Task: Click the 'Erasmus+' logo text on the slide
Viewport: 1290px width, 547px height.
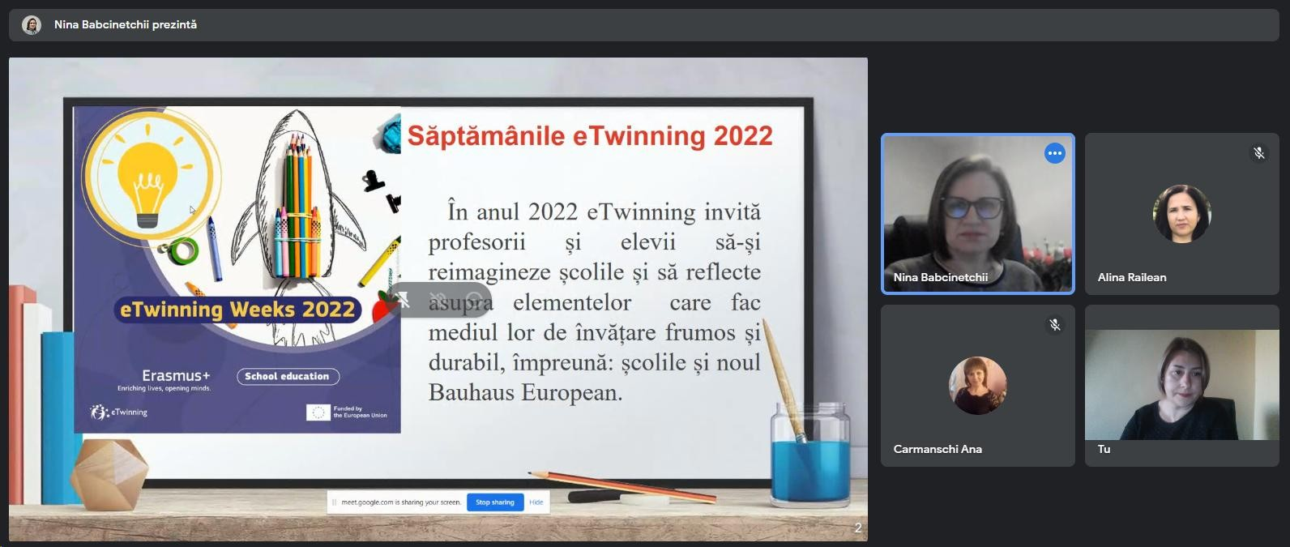Action: [176, 375]
